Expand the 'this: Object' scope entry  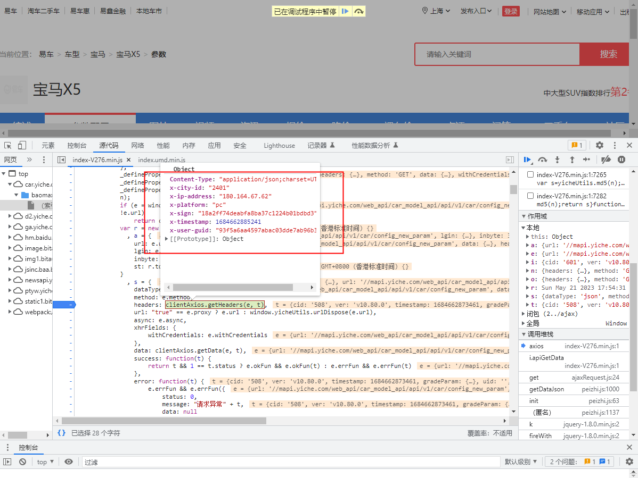528,237
